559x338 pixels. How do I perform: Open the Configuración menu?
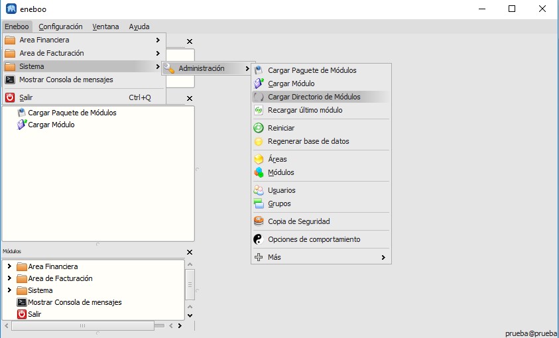(x=60, y=27)
